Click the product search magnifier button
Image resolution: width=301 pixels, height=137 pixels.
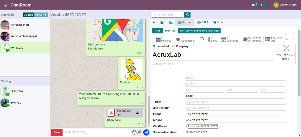coord(187,15)
